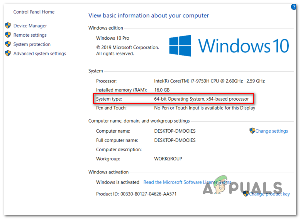Select the WORKGROUP value
300x219 pixels.
pyautogui.click(x=168, y=158)
